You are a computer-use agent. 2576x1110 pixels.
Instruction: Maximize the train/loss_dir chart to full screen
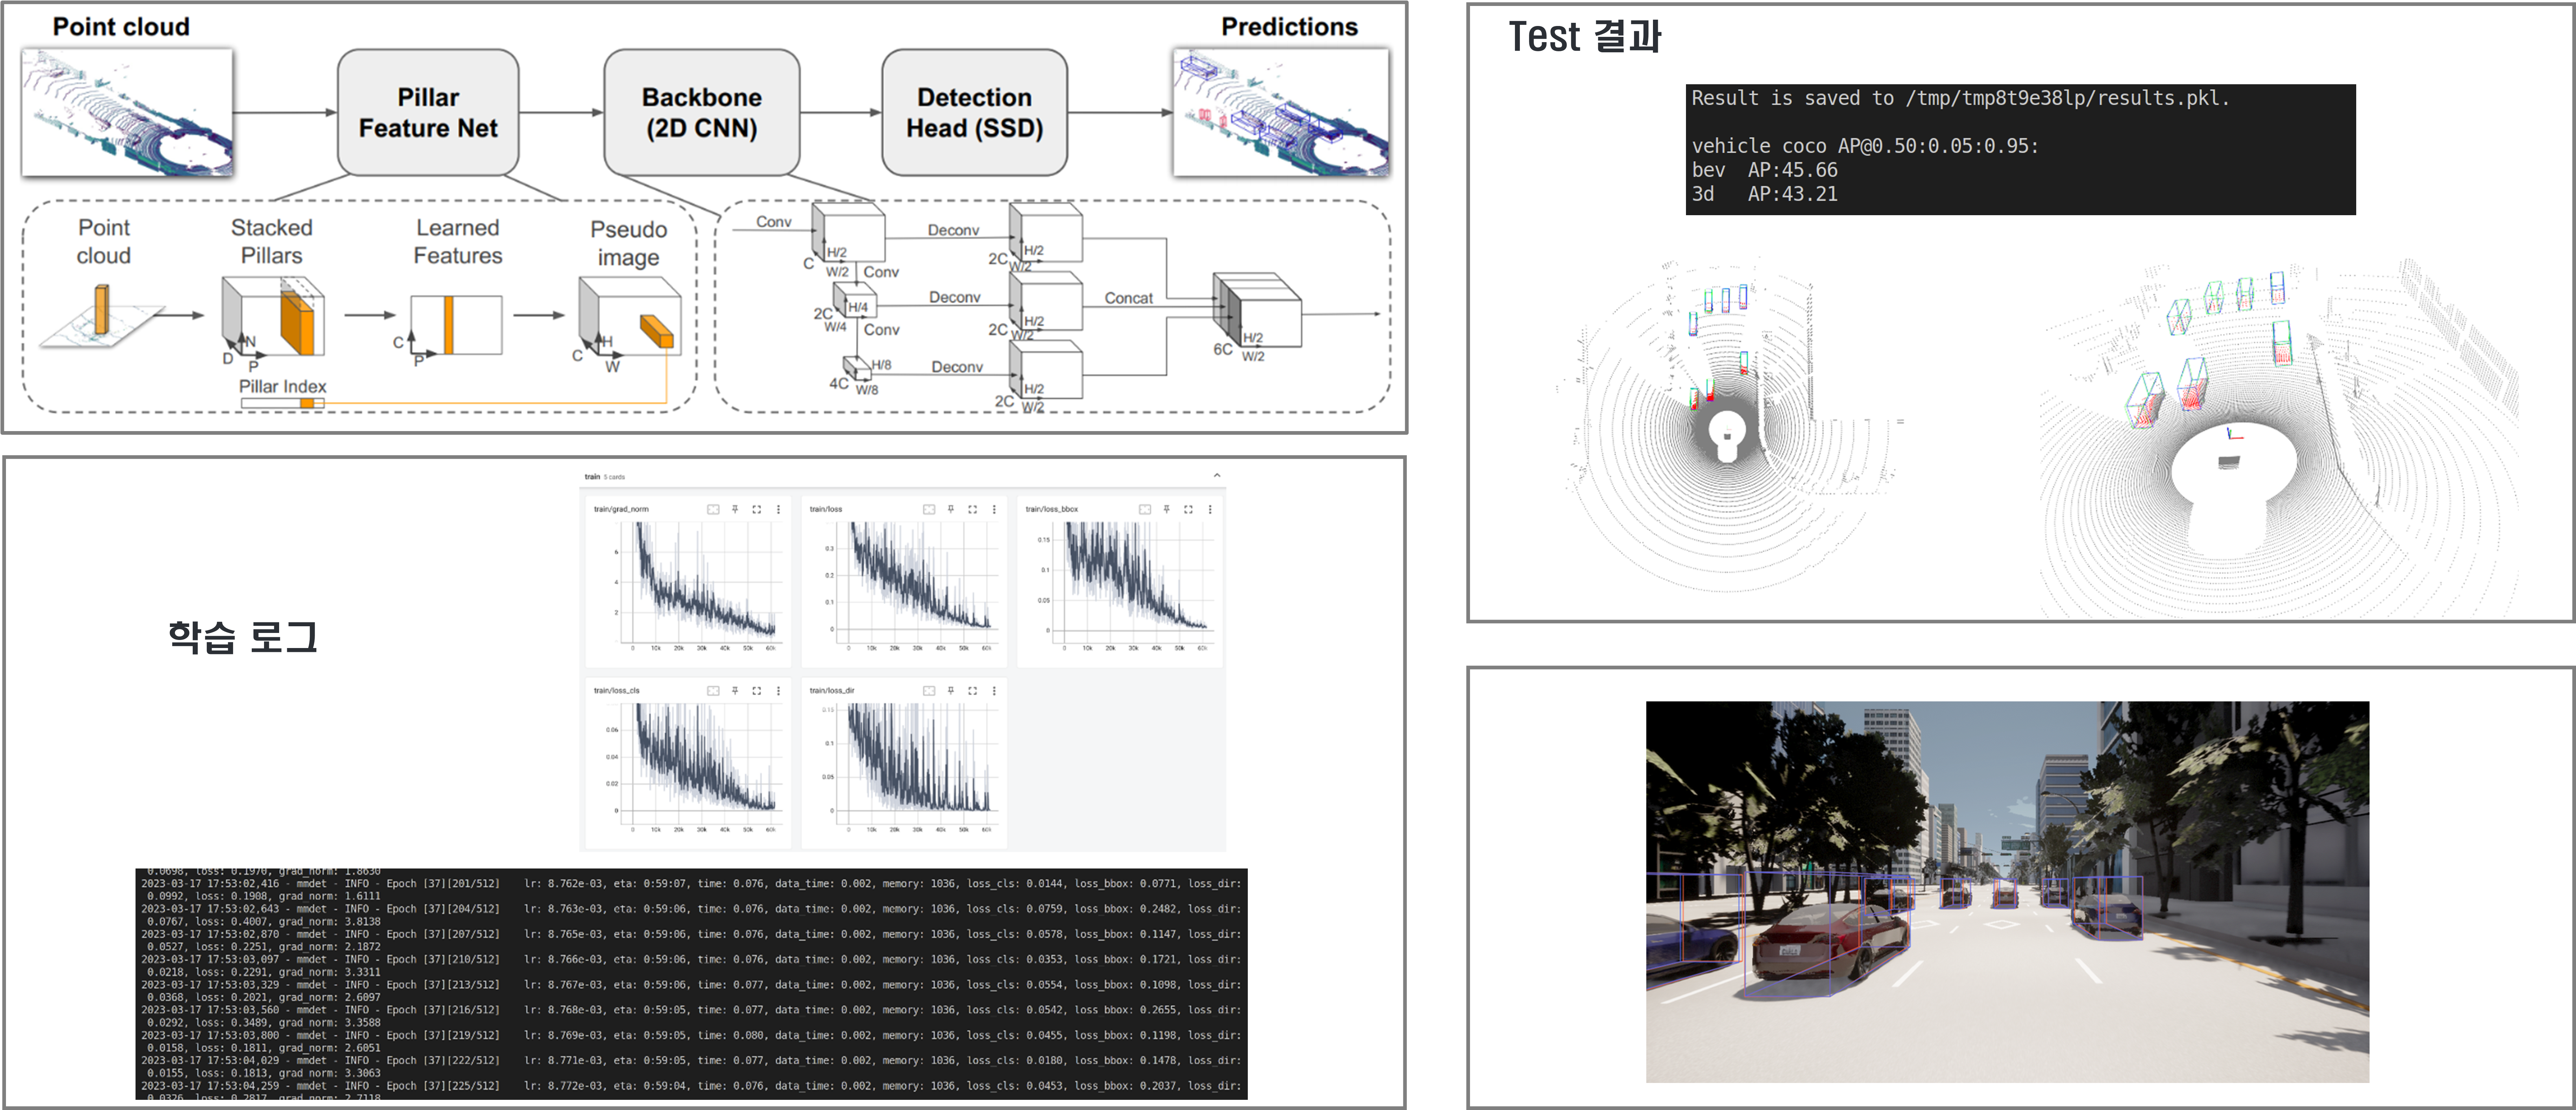973,690
